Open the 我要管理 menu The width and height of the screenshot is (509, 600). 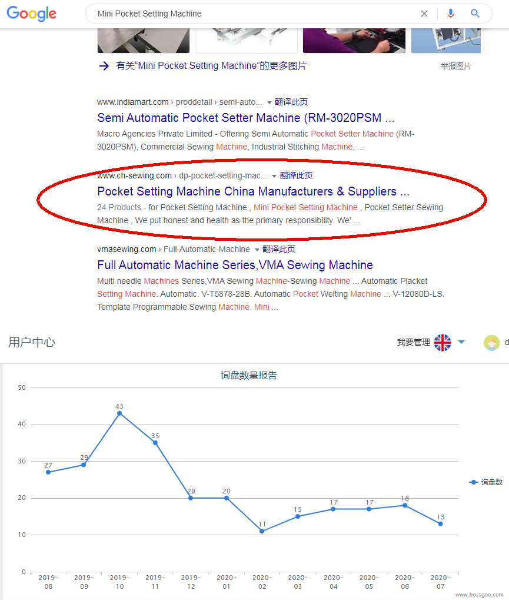click(413, 342)
